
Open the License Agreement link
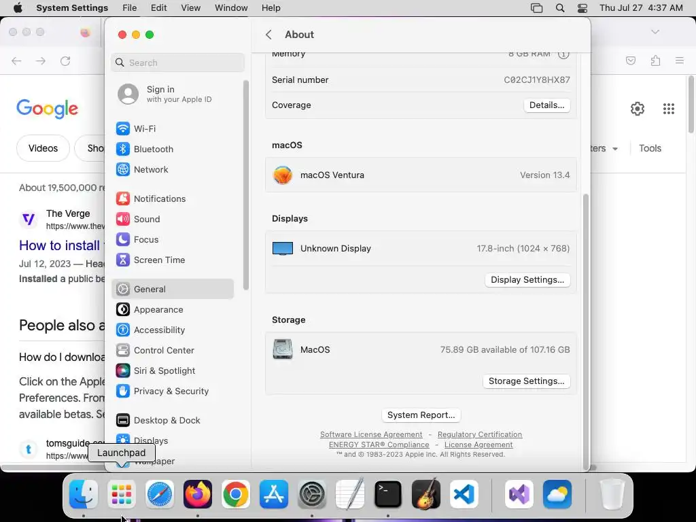pyautogui.click(x=478, y=445)
